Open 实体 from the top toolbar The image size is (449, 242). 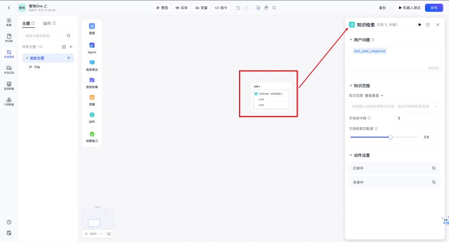[181, 8]
